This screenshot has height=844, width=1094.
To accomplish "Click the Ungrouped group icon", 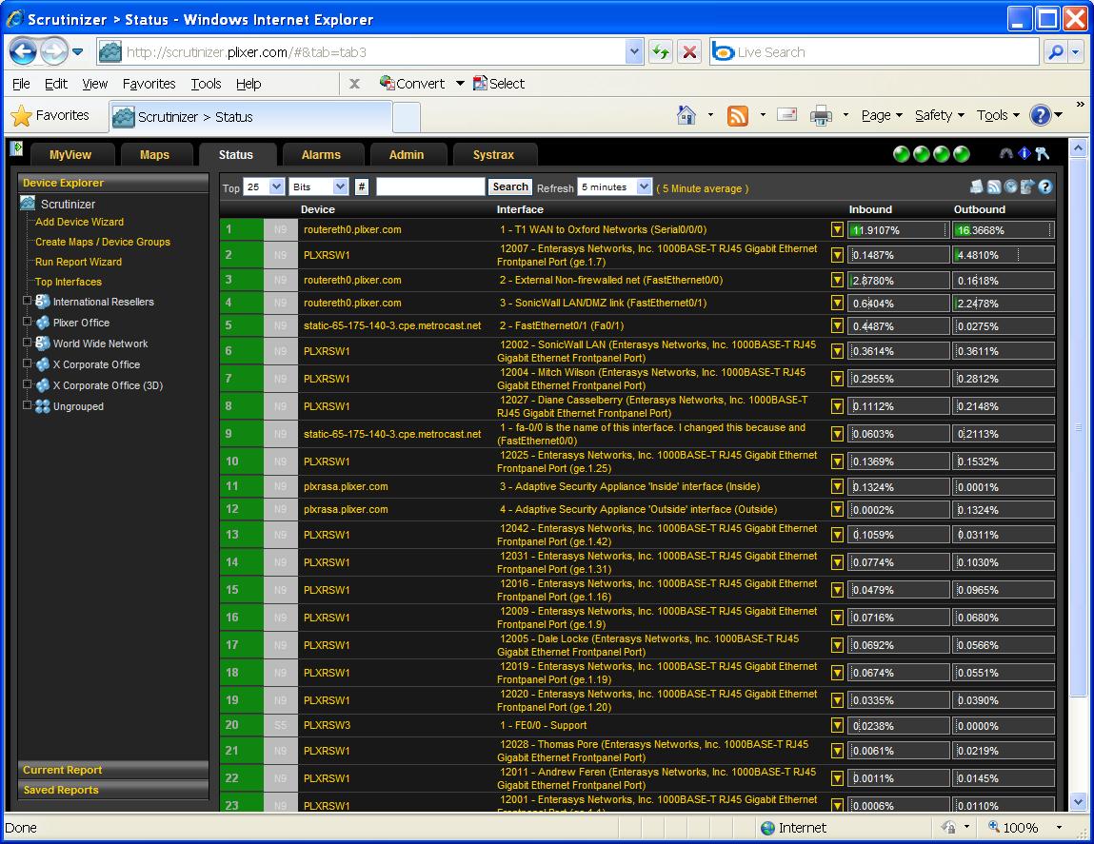I will pyautogui.click(x=43, y=406).
